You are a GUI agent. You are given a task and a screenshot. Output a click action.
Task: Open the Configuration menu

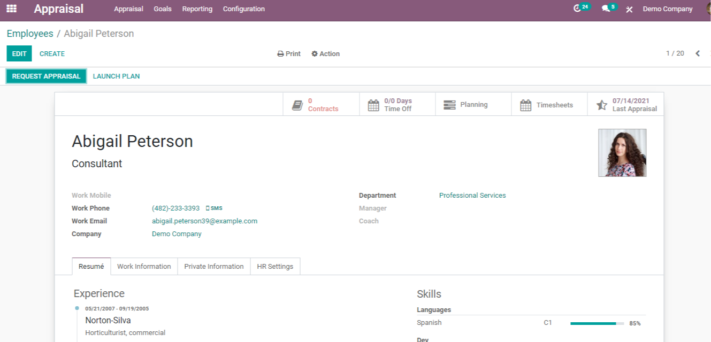pyautogui.click(x=243, y=9)
